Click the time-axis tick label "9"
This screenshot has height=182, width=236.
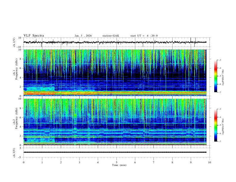tap(191, 162)
